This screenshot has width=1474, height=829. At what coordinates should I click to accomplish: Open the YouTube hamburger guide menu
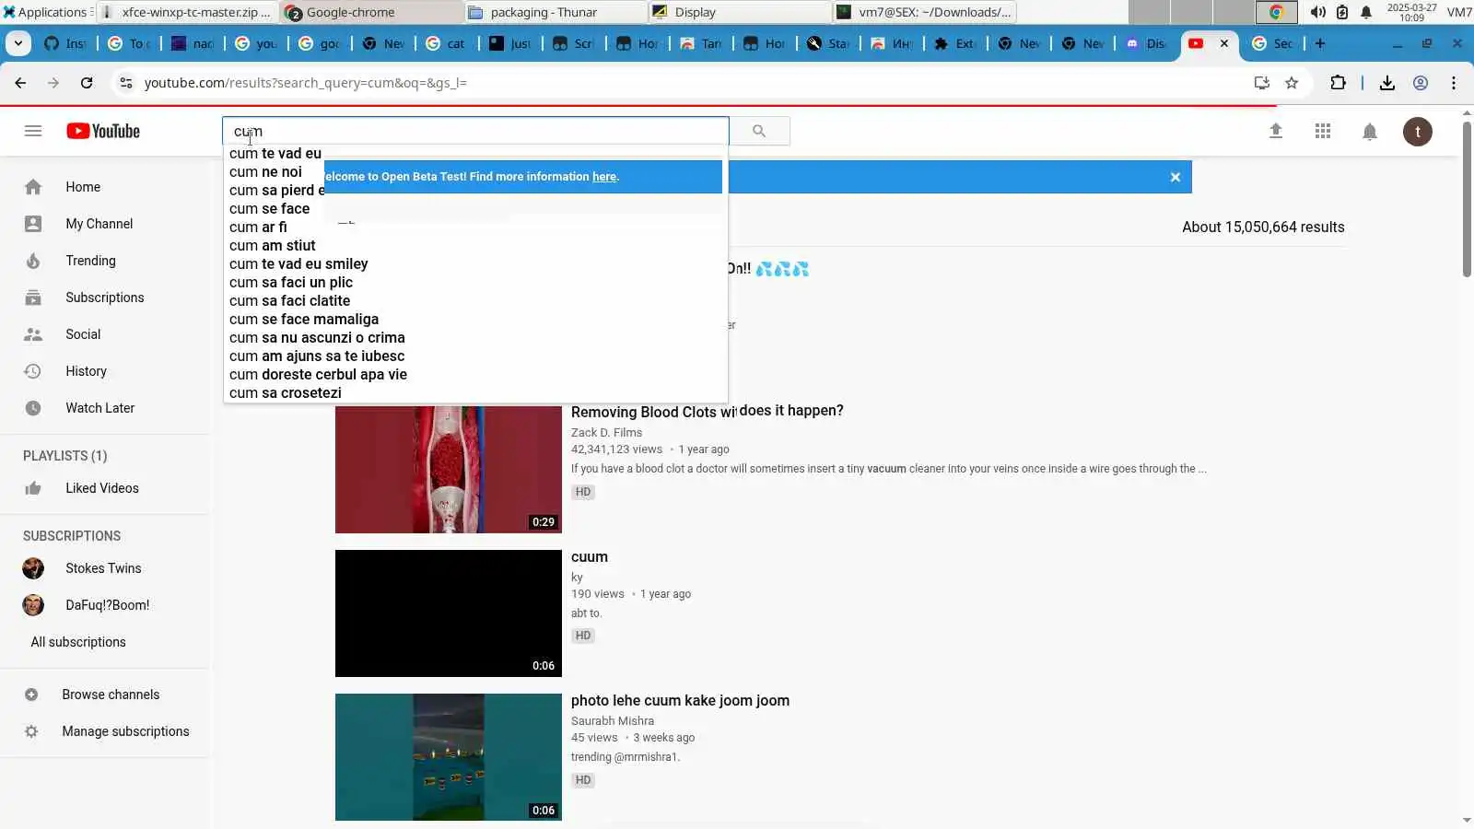(33, 131)
